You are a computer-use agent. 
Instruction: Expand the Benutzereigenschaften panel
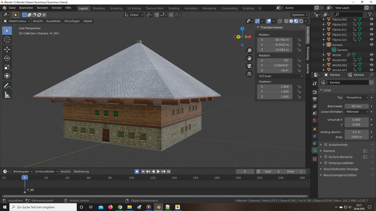[340, 175]
